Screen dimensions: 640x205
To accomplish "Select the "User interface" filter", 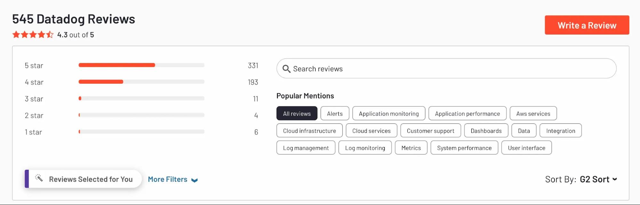I will coord(526,148).
